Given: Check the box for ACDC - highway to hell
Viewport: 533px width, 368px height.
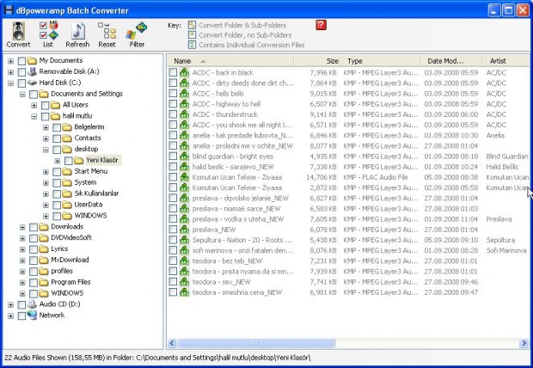Looking at the screenshot, I should [173, 104].
